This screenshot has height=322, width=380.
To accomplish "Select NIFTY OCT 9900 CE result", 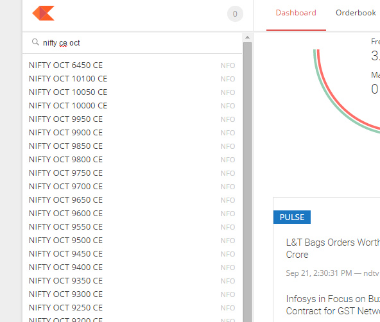I will [x=132, y=133].
